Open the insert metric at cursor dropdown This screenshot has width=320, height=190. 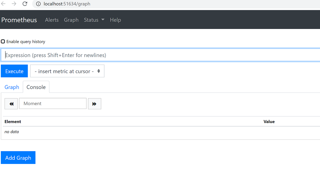click(x=67, y=71)
